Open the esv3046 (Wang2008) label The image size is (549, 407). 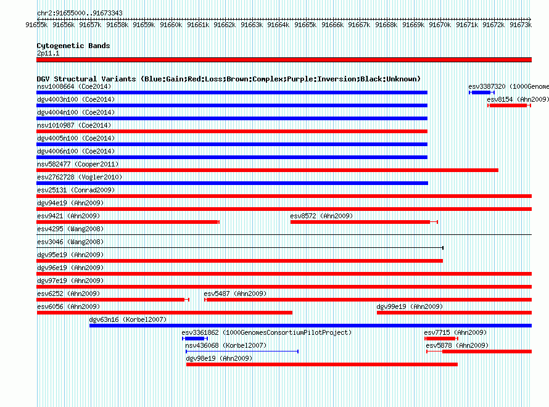point(70,242)
